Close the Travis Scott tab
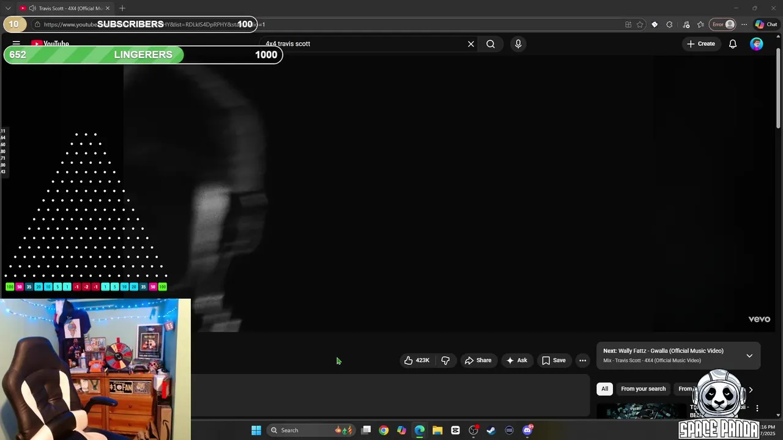This screenshot has height=440, width=783. pyautogui.click(x=108, y=9)
